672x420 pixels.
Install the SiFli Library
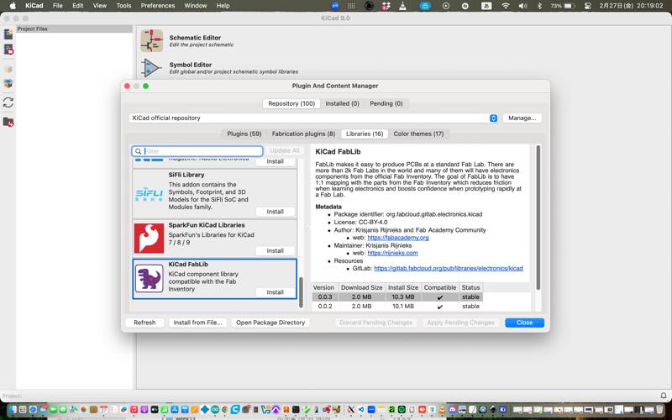point(276,212)
